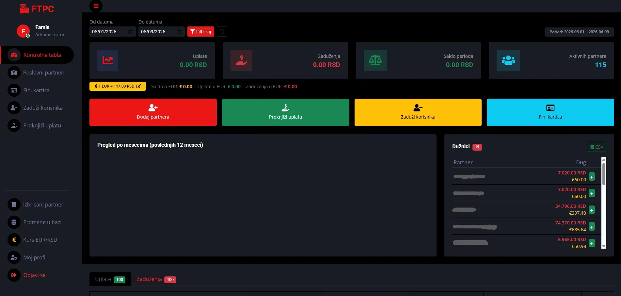Click green plus for 74,370.00 RSD debtor

pos(592,227)
